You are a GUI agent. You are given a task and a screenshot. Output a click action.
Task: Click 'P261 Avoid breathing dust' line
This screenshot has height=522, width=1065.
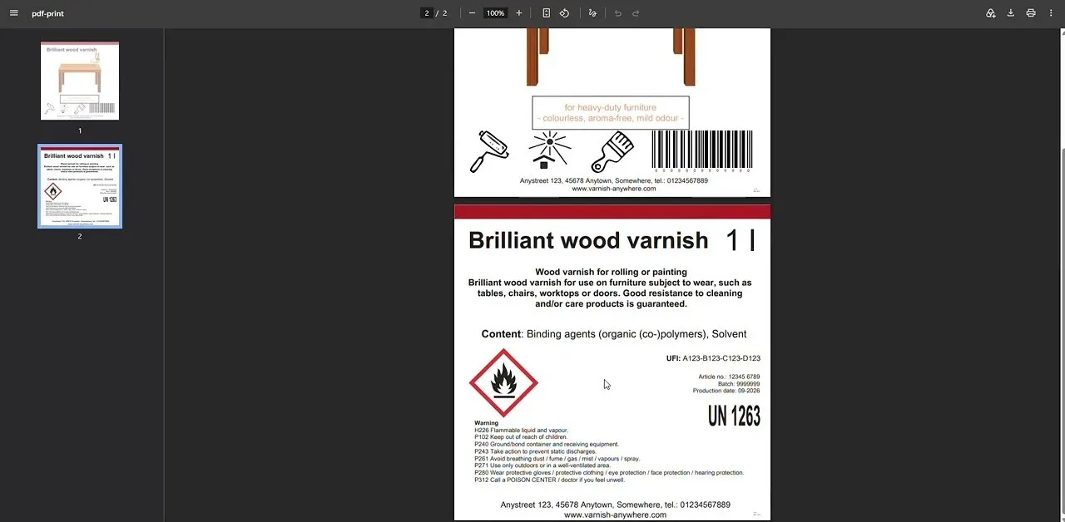point(557,459)
